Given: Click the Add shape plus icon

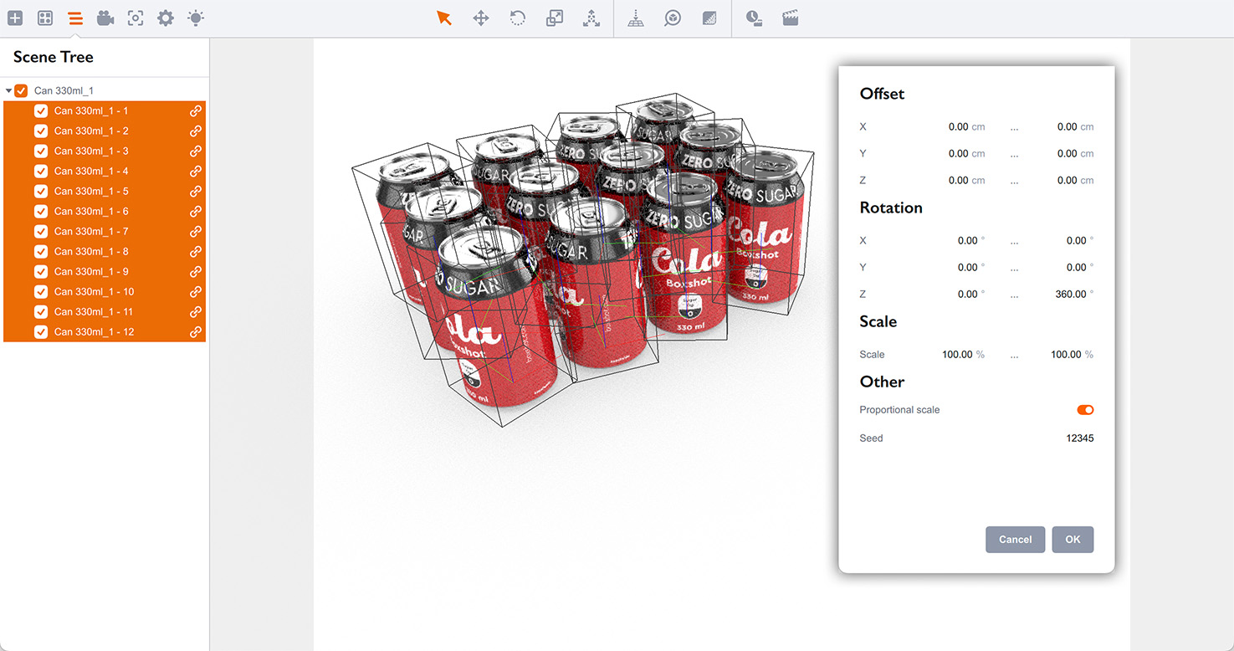Looking at the screenshot, I should click(15, 18).
